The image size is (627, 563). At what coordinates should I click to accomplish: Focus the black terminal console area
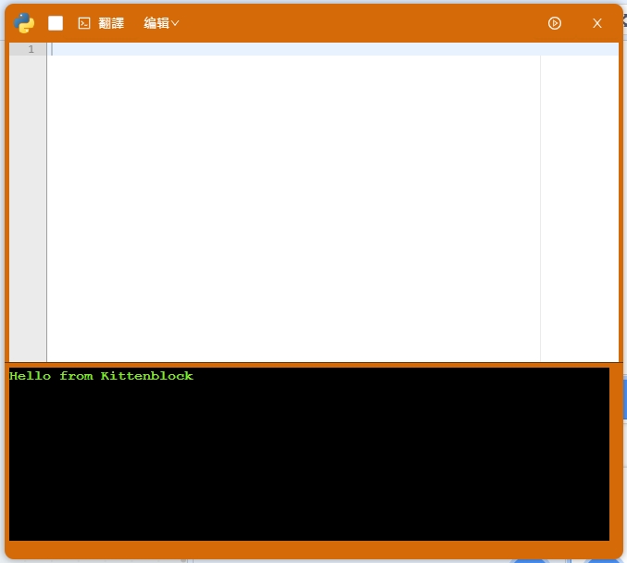click(308, 463)
